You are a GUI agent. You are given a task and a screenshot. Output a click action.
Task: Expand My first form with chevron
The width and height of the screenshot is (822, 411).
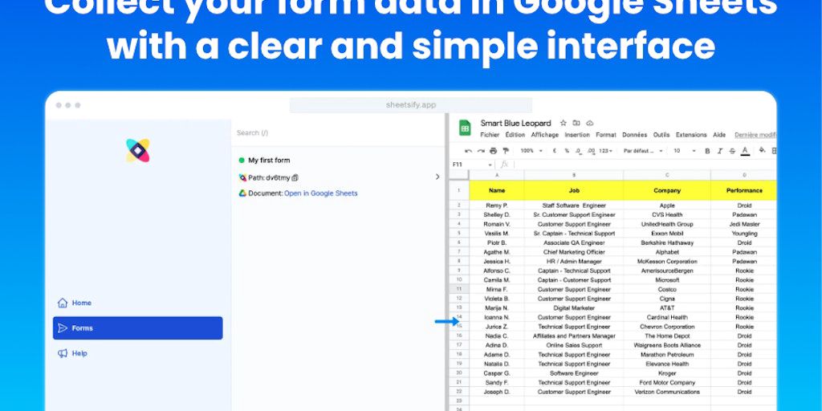point(437,177)
